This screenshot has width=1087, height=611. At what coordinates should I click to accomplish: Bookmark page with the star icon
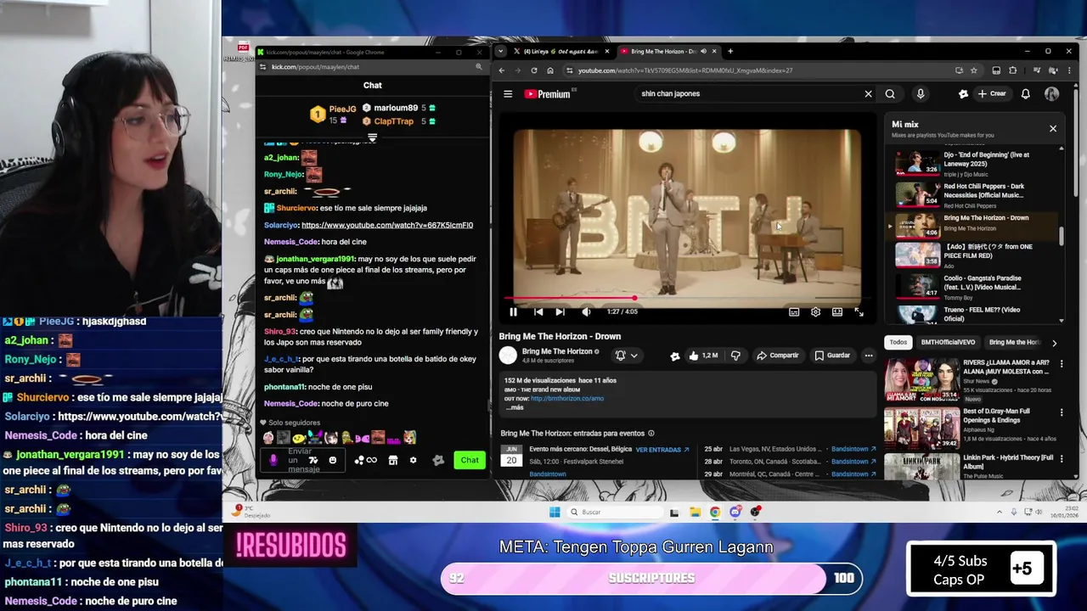click(974, 70)
